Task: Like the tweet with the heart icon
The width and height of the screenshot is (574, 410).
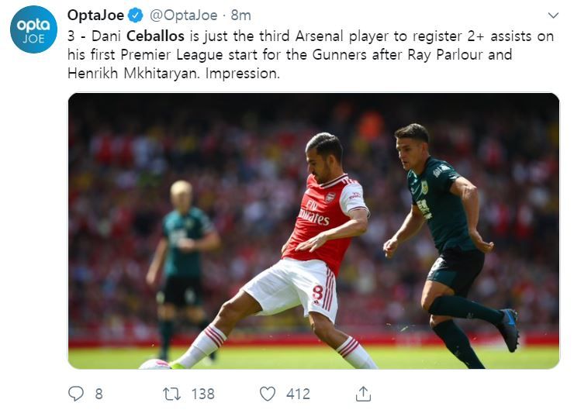Action: tap(268, 394)
